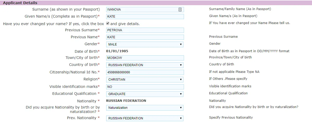Select the Previous Name input field
The width and height of the screenshot is (312, 123).
[145, 37]
